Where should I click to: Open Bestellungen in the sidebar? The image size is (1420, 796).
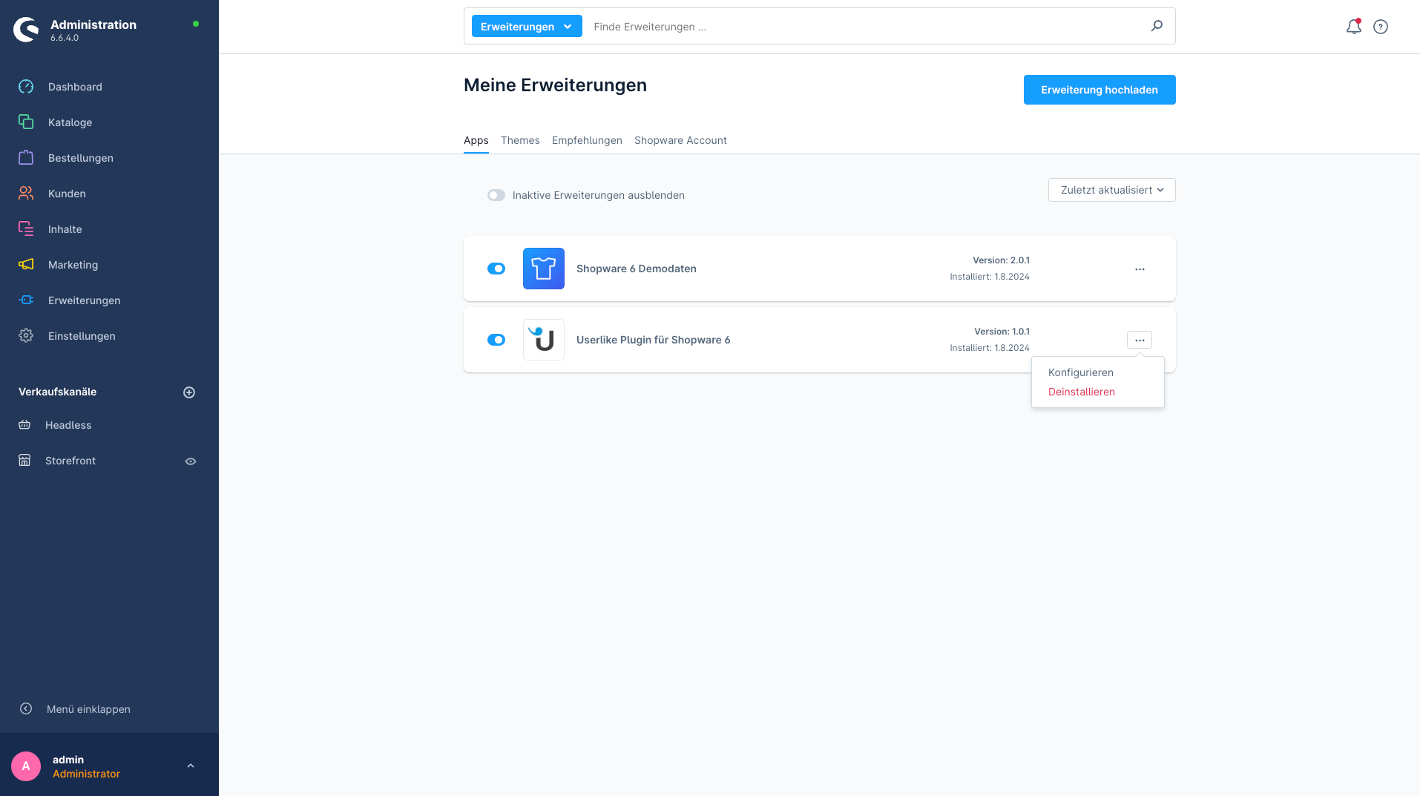pyautogui.click(x=81, y=158)
